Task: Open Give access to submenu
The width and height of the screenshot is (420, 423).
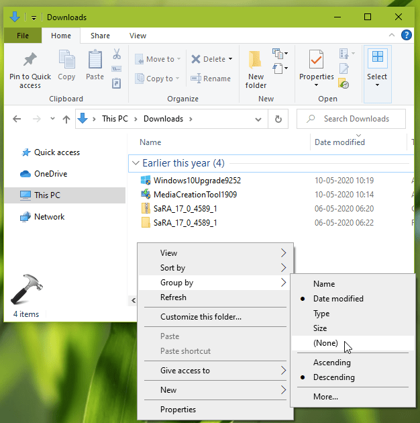Action: click(215, 371)
